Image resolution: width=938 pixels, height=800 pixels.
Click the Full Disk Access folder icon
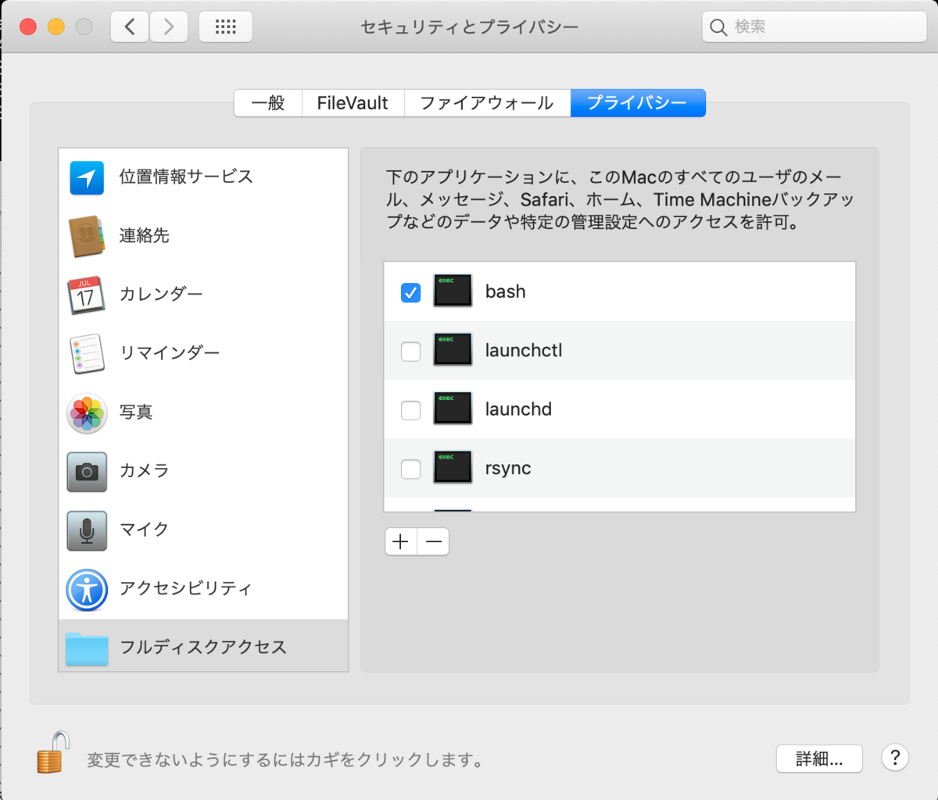[x=86, y=648]
